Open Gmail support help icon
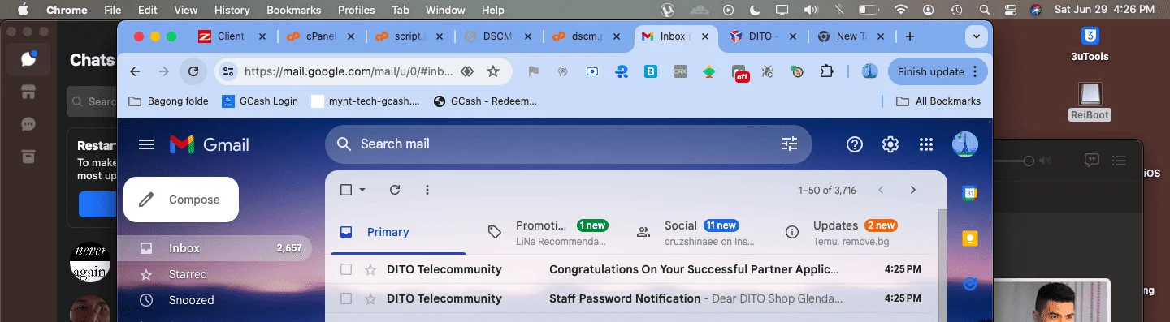Screen dimensions: 1170x322 tap(854, 144)
